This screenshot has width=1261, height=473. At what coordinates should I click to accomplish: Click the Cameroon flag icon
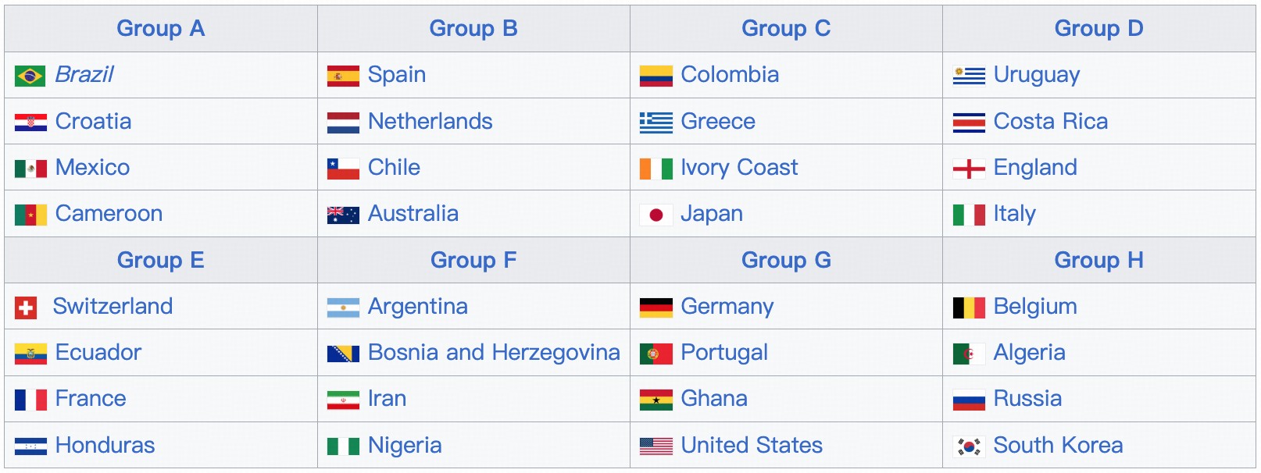pos(30,215)
